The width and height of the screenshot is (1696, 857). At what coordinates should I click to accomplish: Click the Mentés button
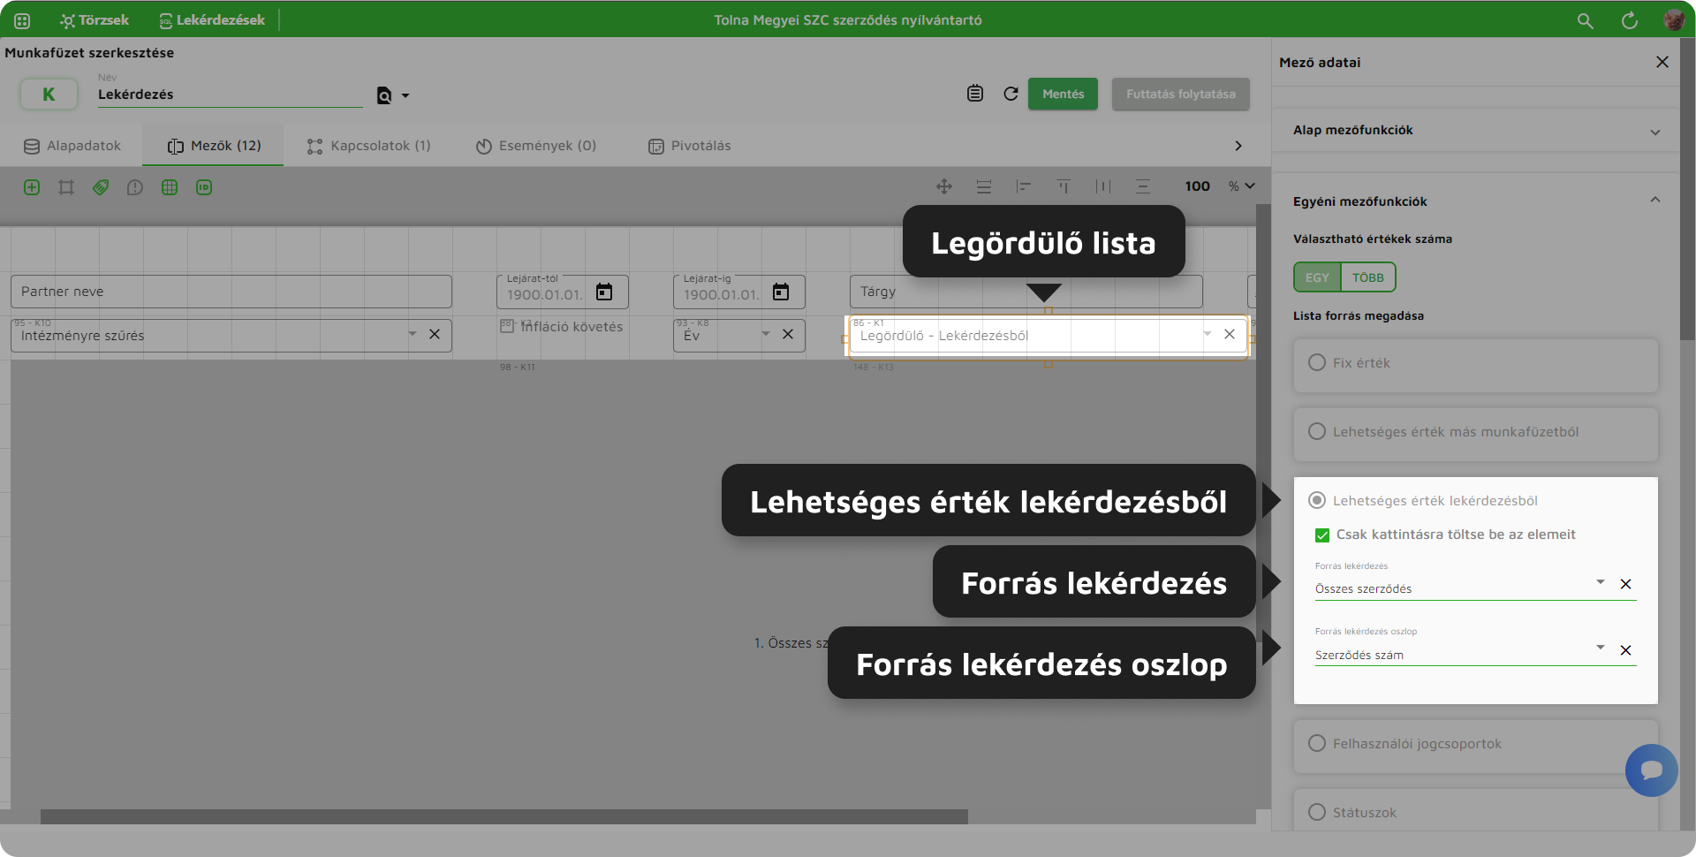click(x=1063, y=94)
